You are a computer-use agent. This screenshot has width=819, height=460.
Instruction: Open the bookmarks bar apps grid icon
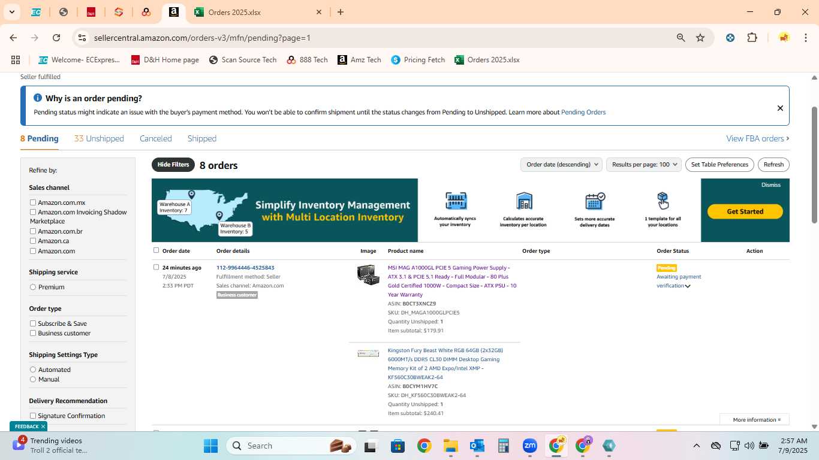pos(16,60)
